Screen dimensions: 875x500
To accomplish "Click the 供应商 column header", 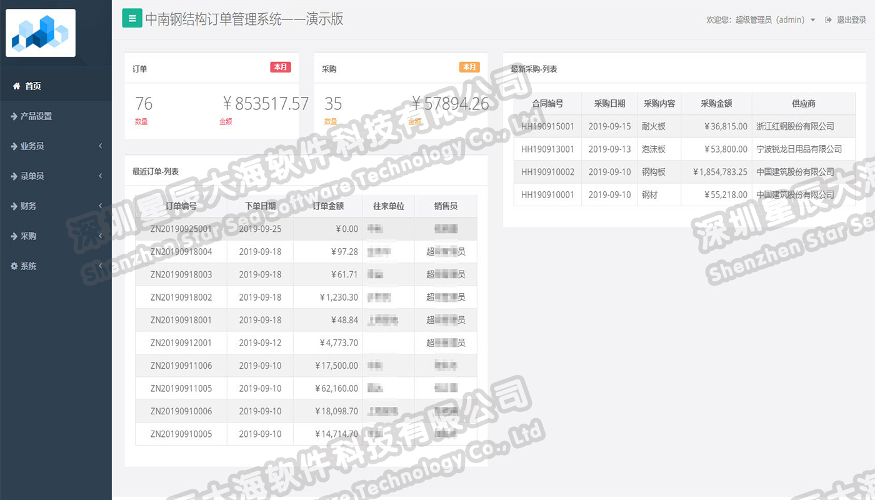I will (x=804, y=104).
